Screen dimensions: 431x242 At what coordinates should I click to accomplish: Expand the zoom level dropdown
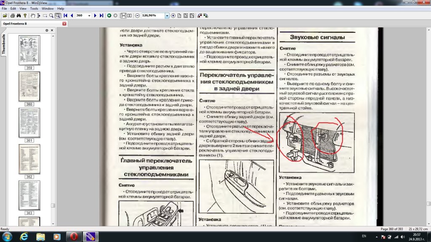coord(167,16)
